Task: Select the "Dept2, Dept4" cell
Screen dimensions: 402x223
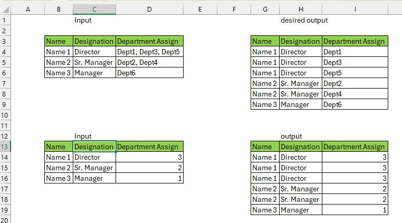Action: [x=149, y=62]
